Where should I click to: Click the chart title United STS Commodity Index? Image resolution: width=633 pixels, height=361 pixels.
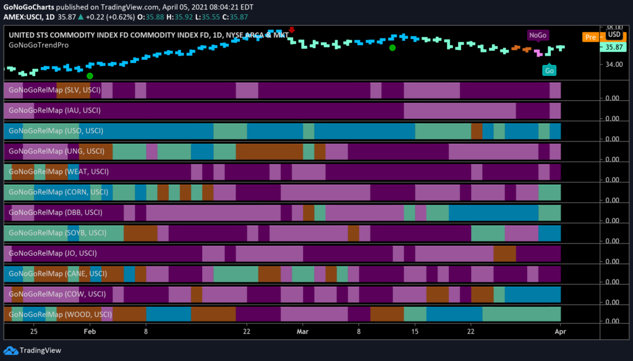[148, 35]
